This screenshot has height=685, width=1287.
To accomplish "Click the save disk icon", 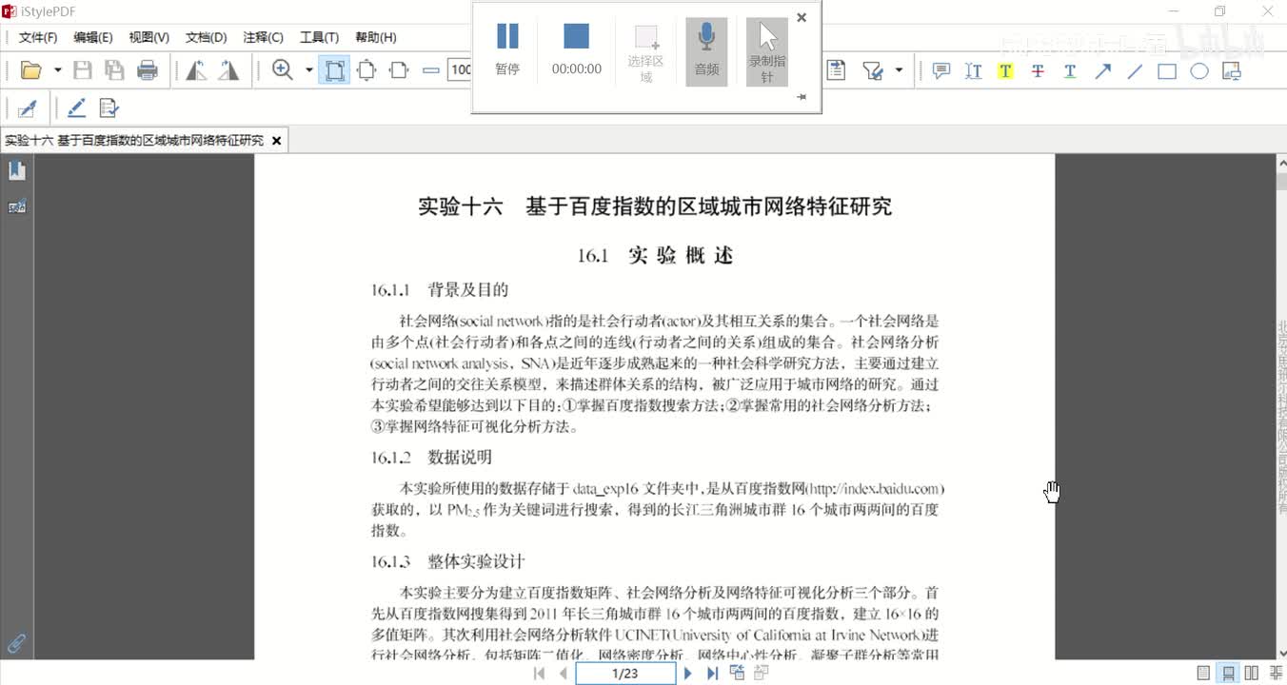I will (x=83, y=70).
